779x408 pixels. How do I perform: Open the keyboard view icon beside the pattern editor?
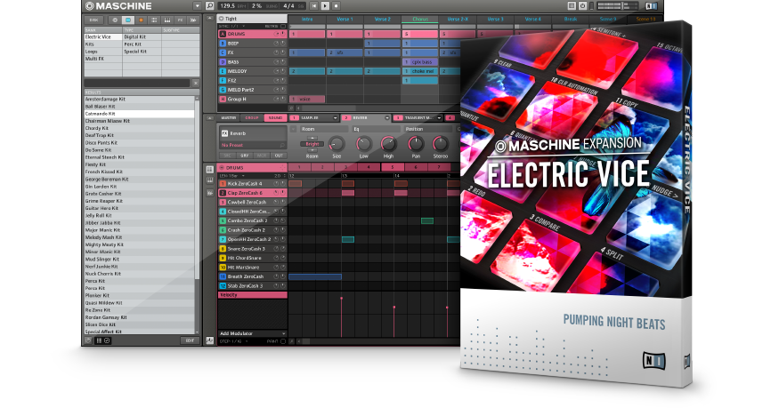[x=209, y=179]
